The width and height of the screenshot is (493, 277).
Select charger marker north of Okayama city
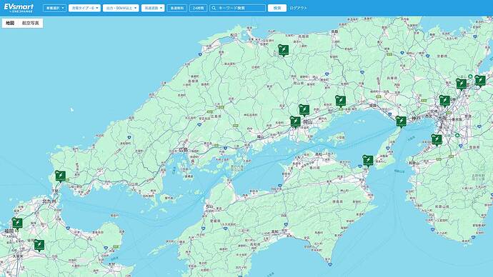(x=304, y=110)
